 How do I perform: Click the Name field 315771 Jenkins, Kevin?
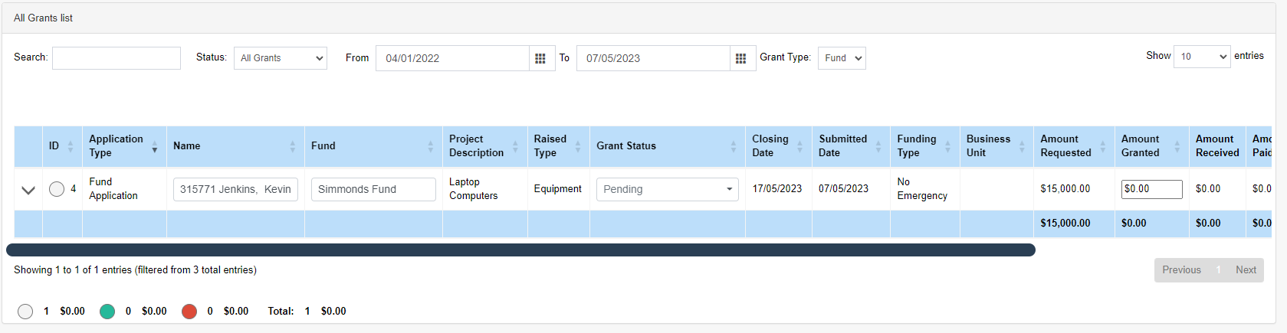point(235,189)
